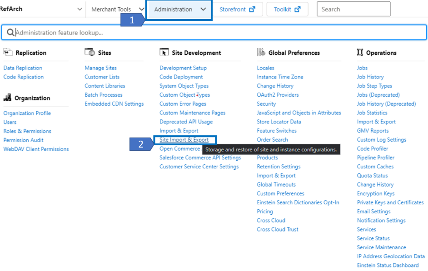Open Einstein Status Dashboard
Viewport: 428px width, 271px height.
(388, 266)
